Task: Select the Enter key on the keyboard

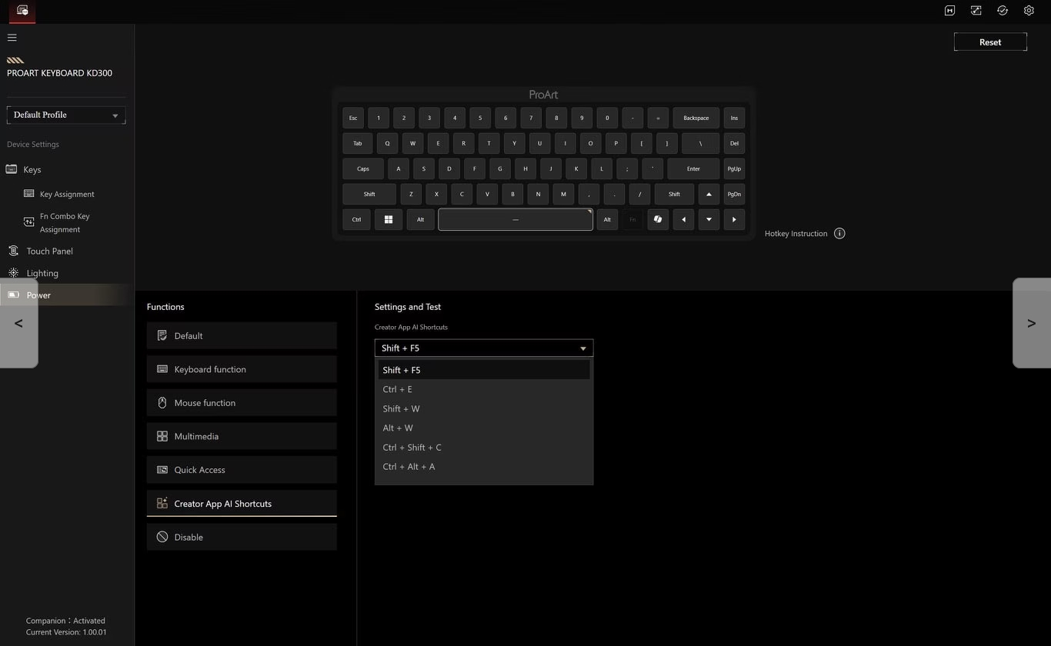Action: 693,169
